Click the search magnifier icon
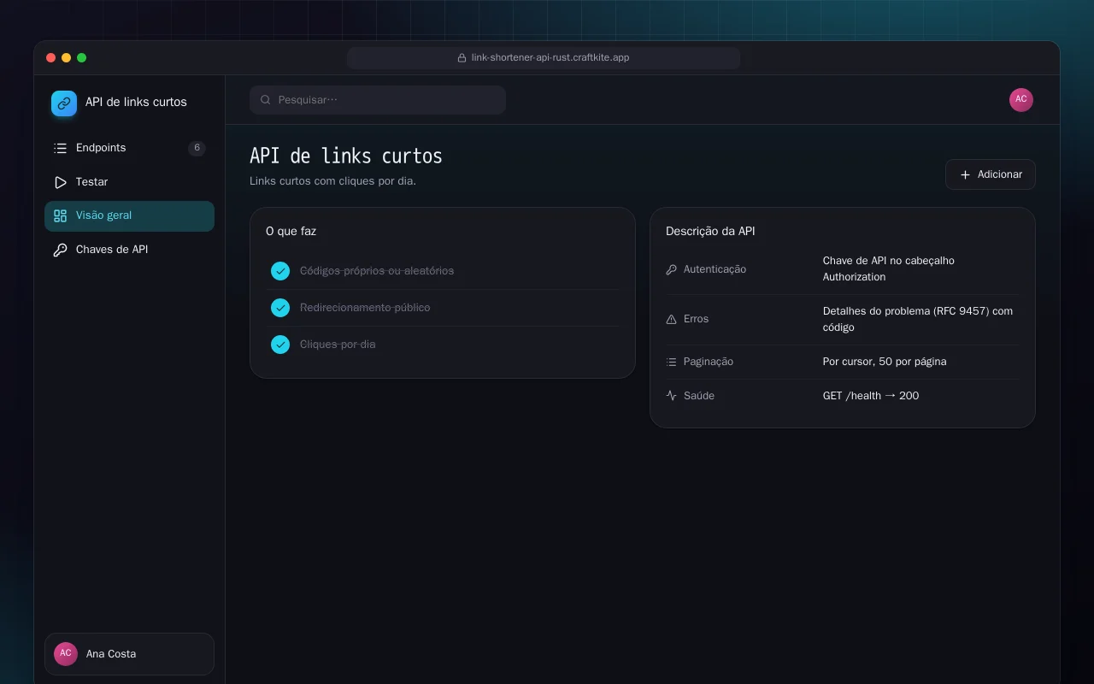The height and width of the screenshot is (684, 1094). [x=266, y=100]
